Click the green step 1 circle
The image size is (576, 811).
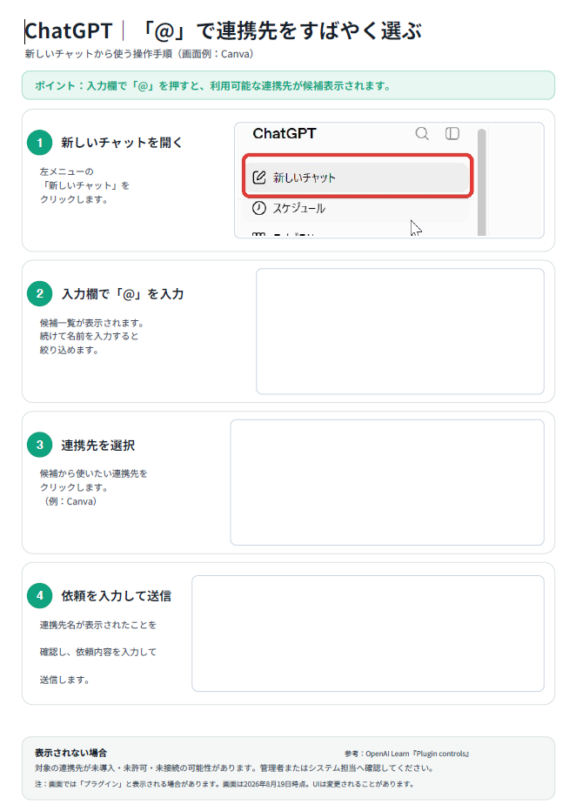40,143
